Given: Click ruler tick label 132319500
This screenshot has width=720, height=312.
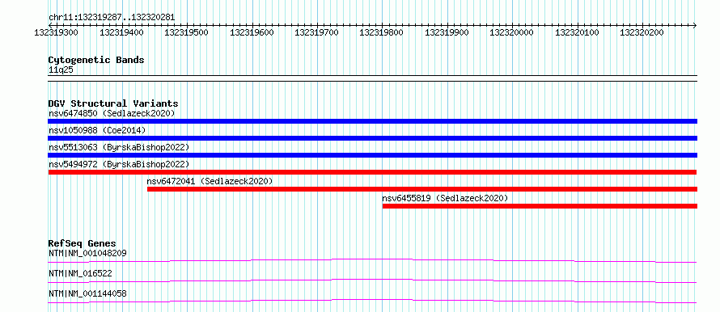Looking at the screenshot, I should point(187,32).
